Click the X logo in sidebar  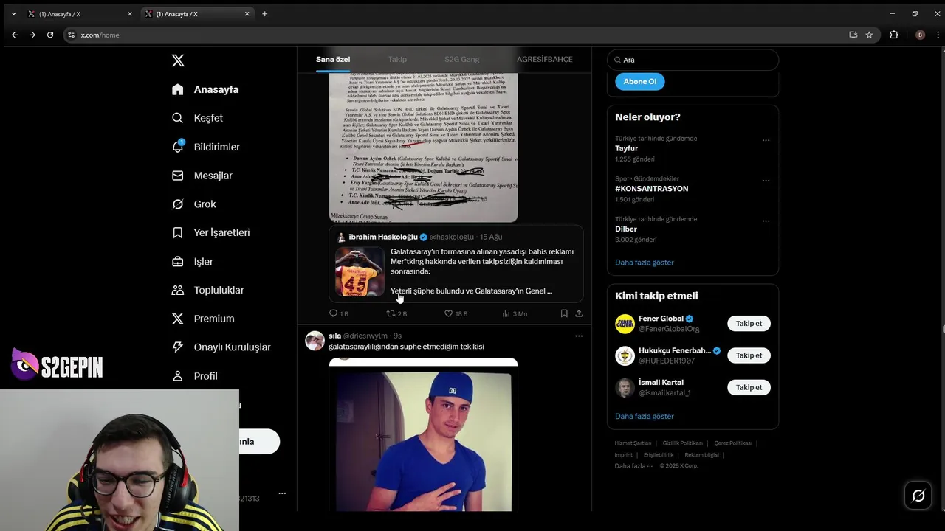tap(178, 60)
